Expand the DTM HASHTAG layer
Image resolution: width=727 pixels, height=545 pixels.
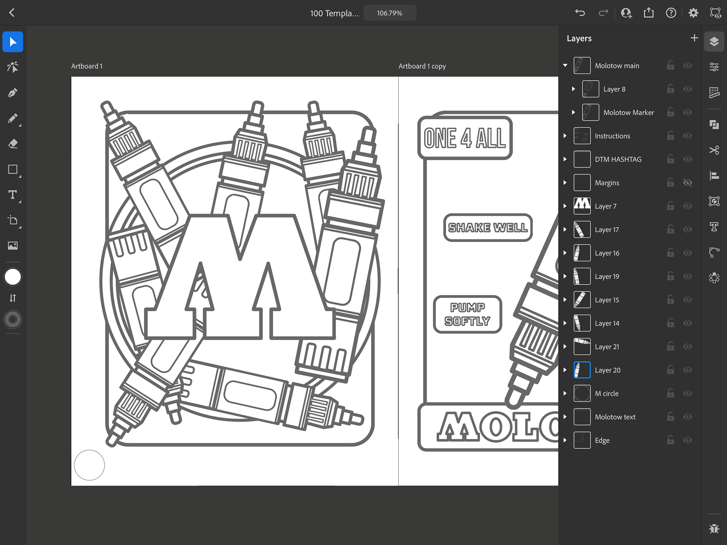(565, 159)
